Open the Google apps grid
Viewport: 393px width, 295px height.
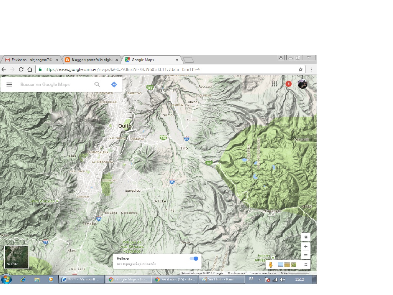click(274, 83)
